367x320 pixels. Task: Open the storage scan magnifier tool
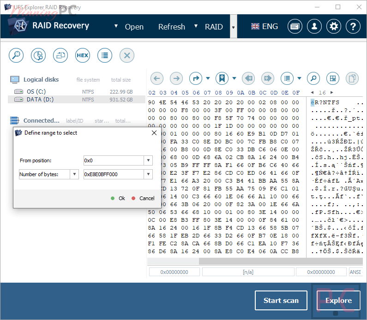coord(16,55)
